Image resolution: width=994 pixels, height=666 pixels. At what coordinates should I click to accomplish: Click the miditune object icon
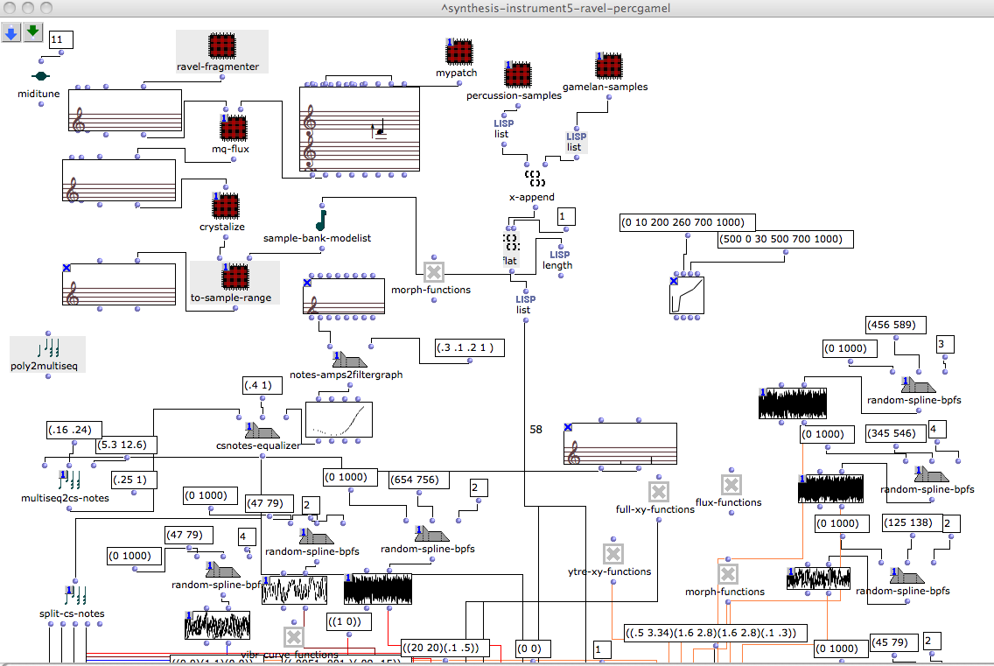[x=39, y=76]
